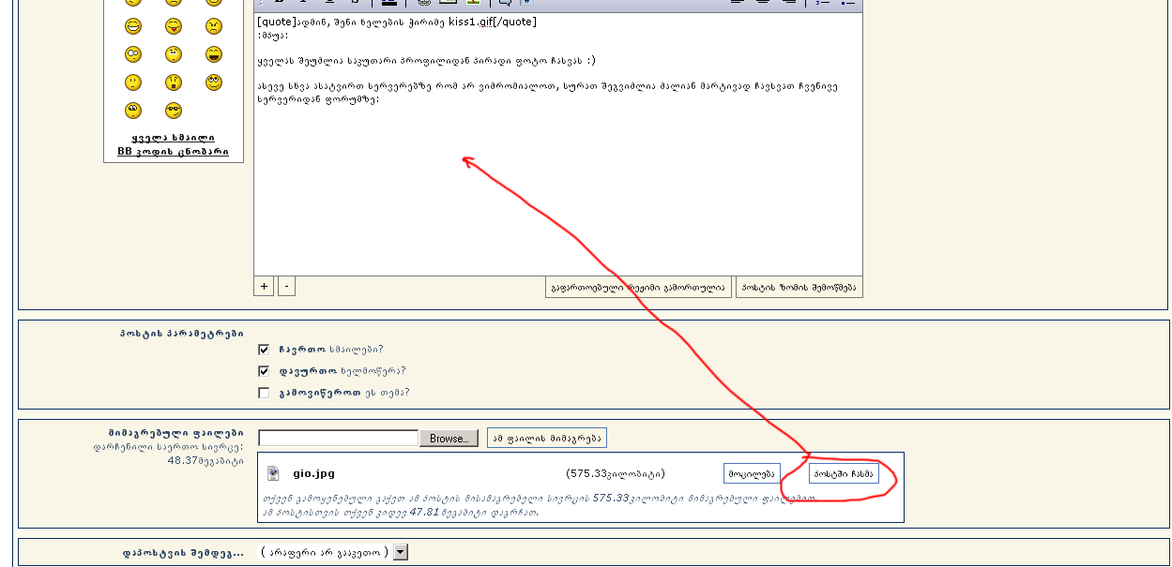Screen dimensions: 1172x567
Task: Open the 'ყველა სმაილი' link
Action: (173, 138)
